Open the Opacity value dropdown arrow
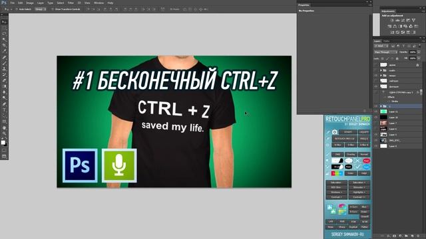The image size is (426, 239). 419,52
